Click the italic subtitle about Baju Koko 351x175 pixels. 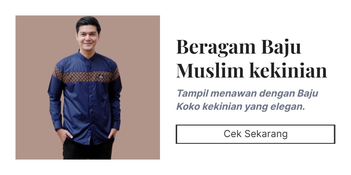[x=247, y=100]
